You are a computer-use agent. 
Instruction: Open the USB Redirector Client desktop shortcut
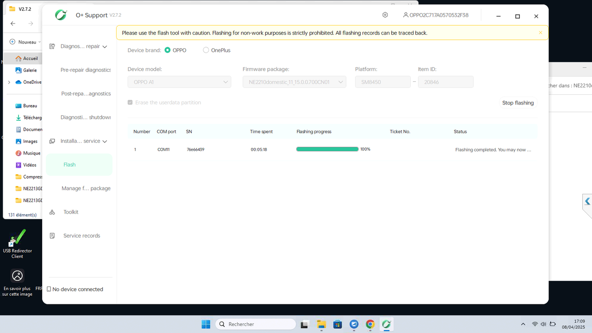pyautogui.click(x=17, y=244)
